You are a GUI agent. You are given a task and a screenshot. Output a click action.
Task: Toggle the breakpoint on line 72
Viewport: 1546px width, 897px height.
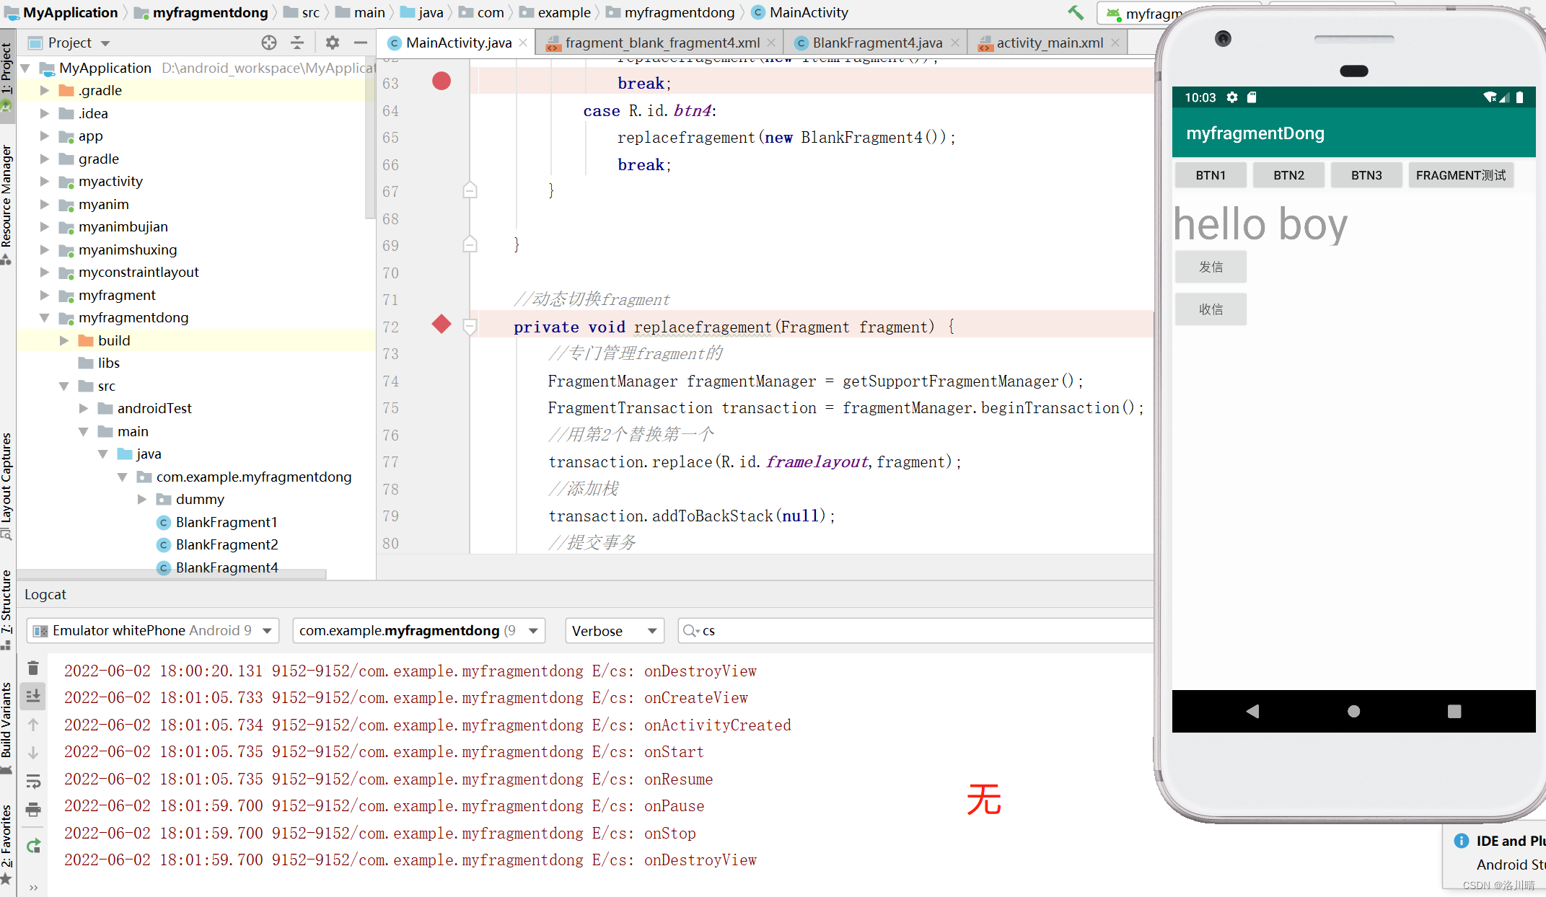coord(442,324)
